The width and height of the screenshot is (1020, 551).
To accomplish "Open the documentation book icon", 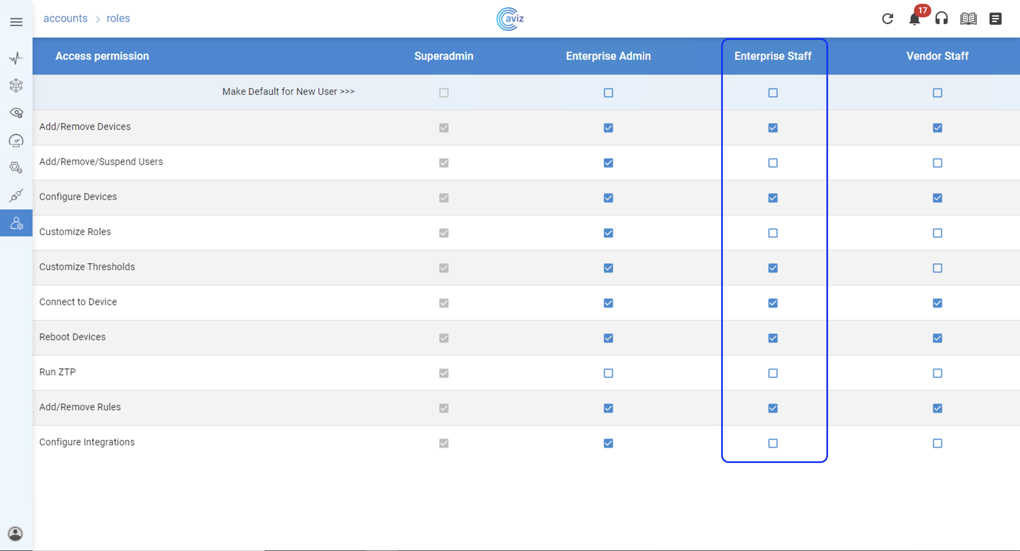I will coord(968,19).
